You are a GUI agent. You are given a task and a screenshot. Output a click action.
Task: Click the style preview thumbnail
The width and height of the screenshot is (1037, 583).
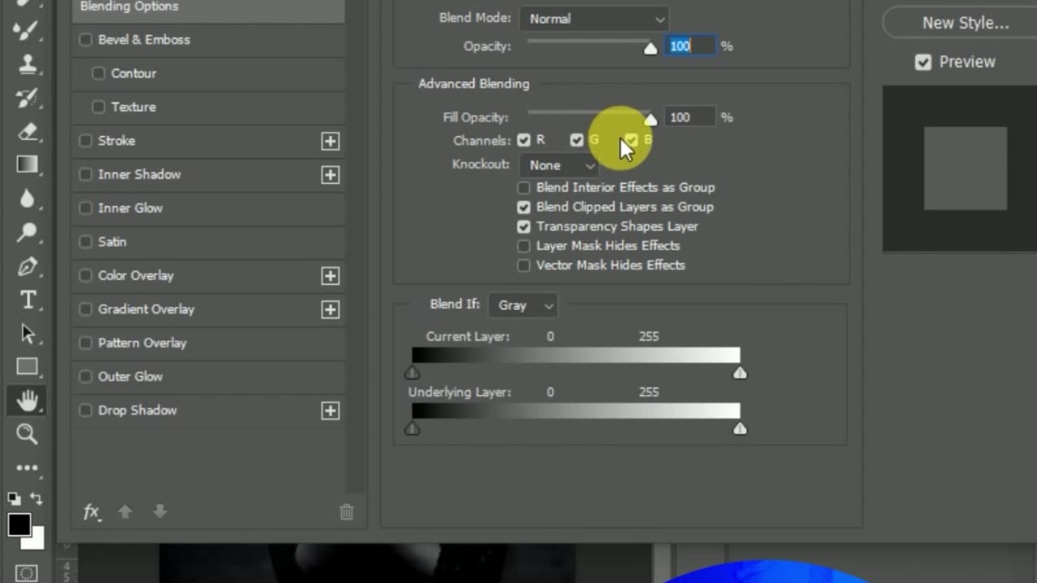(965, 168)
